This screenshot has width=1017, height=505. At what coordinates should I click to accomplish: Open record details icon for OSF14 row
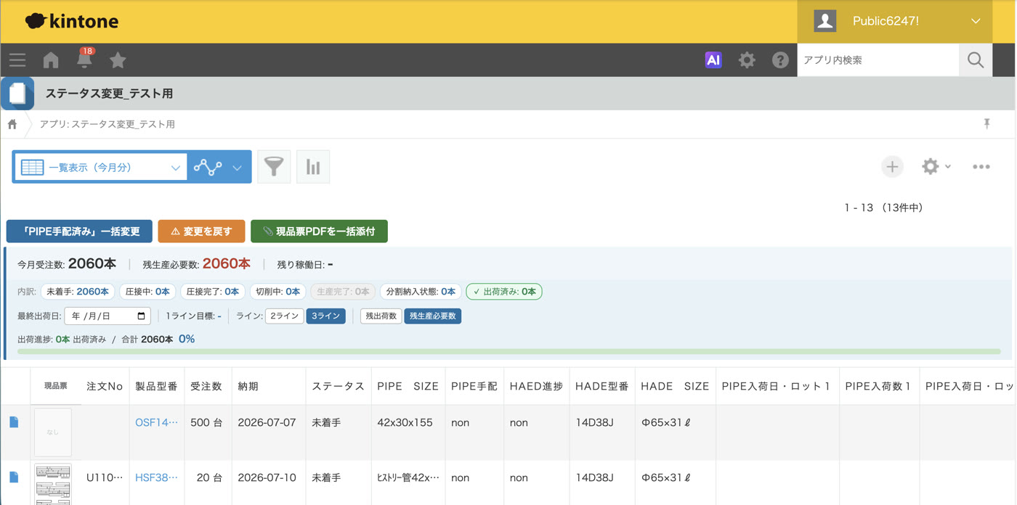(x=14, y=422)
